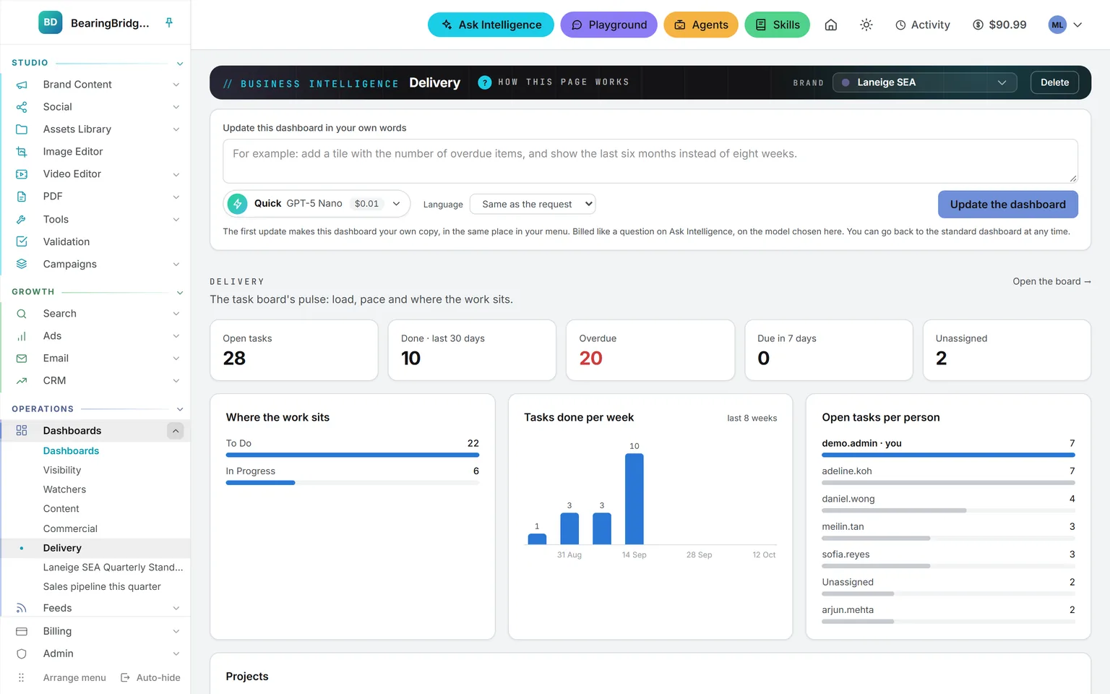Follow the Open the board link

(1051, 281)
